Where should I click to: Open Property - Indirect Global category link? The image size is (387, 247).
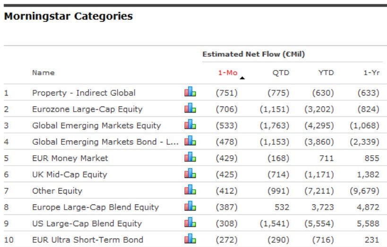point(84,93)
